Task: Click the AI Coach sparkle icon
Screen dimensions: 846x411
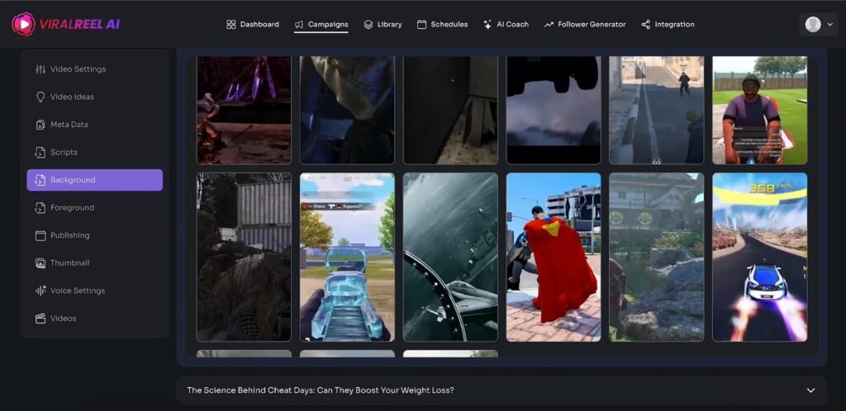Action: pos(487,24)
